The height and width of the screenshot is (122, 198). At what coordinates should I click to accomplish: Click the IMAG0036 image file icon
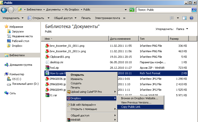click(x=47, y=79)
